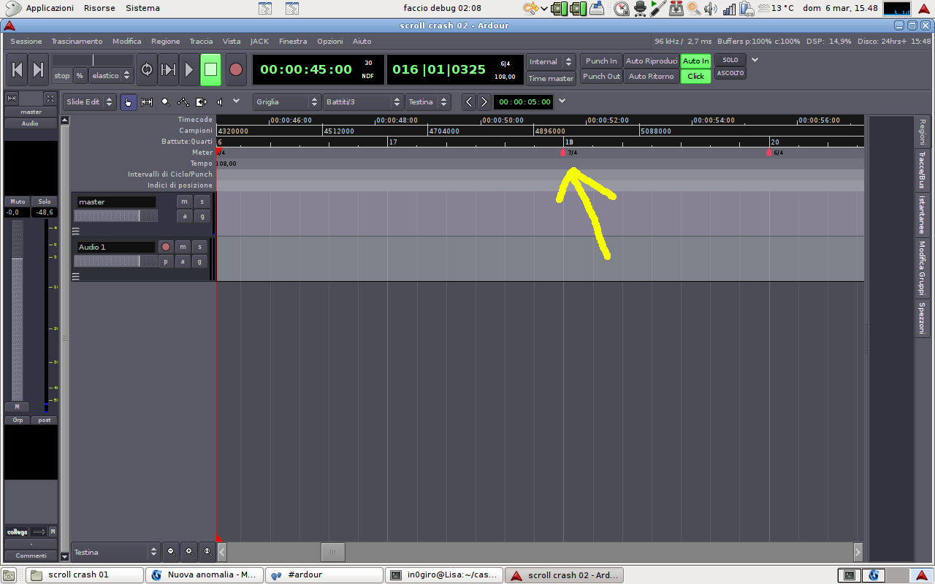Mute the Audio 1 track
Image resolution: width=935 pixels, height=584 pixels.
click(183, 247)
